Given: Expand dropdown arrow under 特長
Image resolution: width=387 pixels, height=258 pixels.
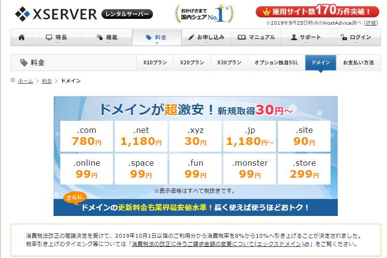Looking at the screenshot, I should click(x=57, y=43).
